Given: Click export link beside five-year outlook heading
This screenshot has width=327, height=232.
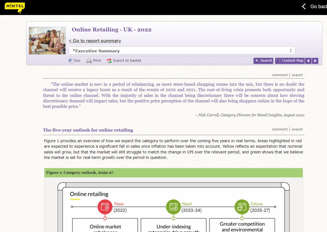Looking at the screenshot, I should (297, 129).
